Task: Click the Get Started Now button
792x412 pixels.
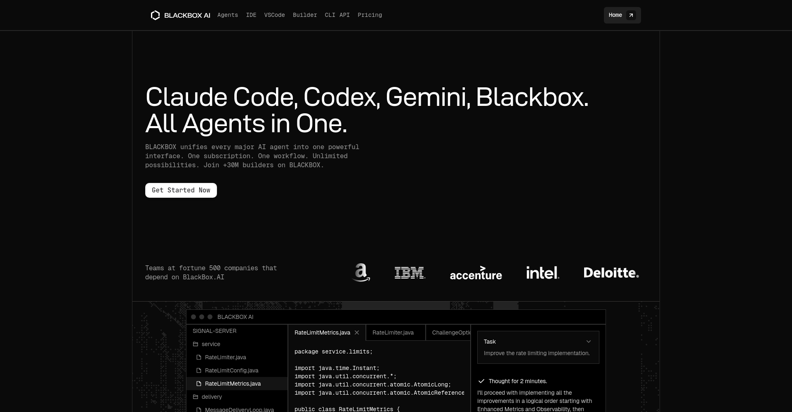Action: [x=181, y=190]
